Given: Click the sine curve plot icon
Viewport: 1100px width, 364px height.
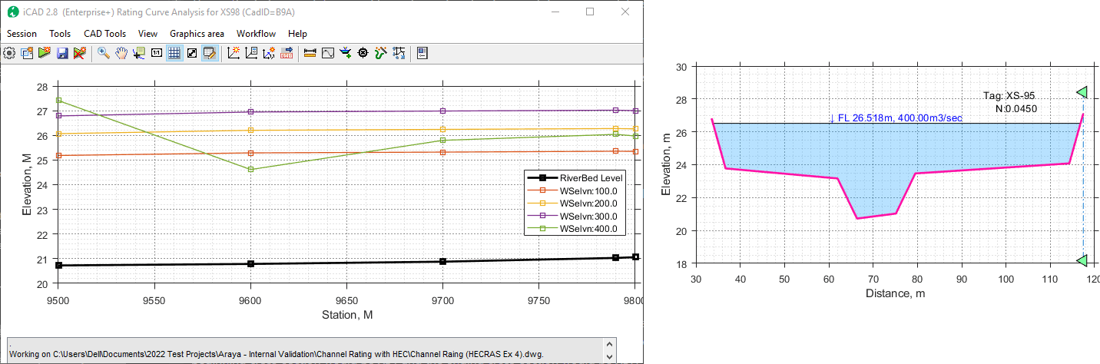Looking at the screenshot, I should click(x=328, y=53).
